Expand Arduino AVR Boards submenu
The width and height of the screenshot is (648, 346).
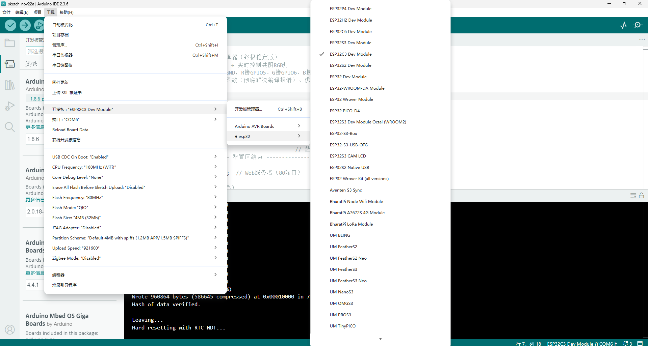(x=268, y=126)
